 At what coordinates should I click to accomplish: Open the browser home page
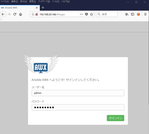point(21,14)
